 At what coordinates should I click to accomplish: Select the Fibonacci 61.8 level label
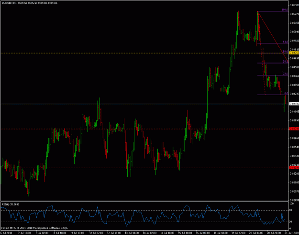click(286, 42)
